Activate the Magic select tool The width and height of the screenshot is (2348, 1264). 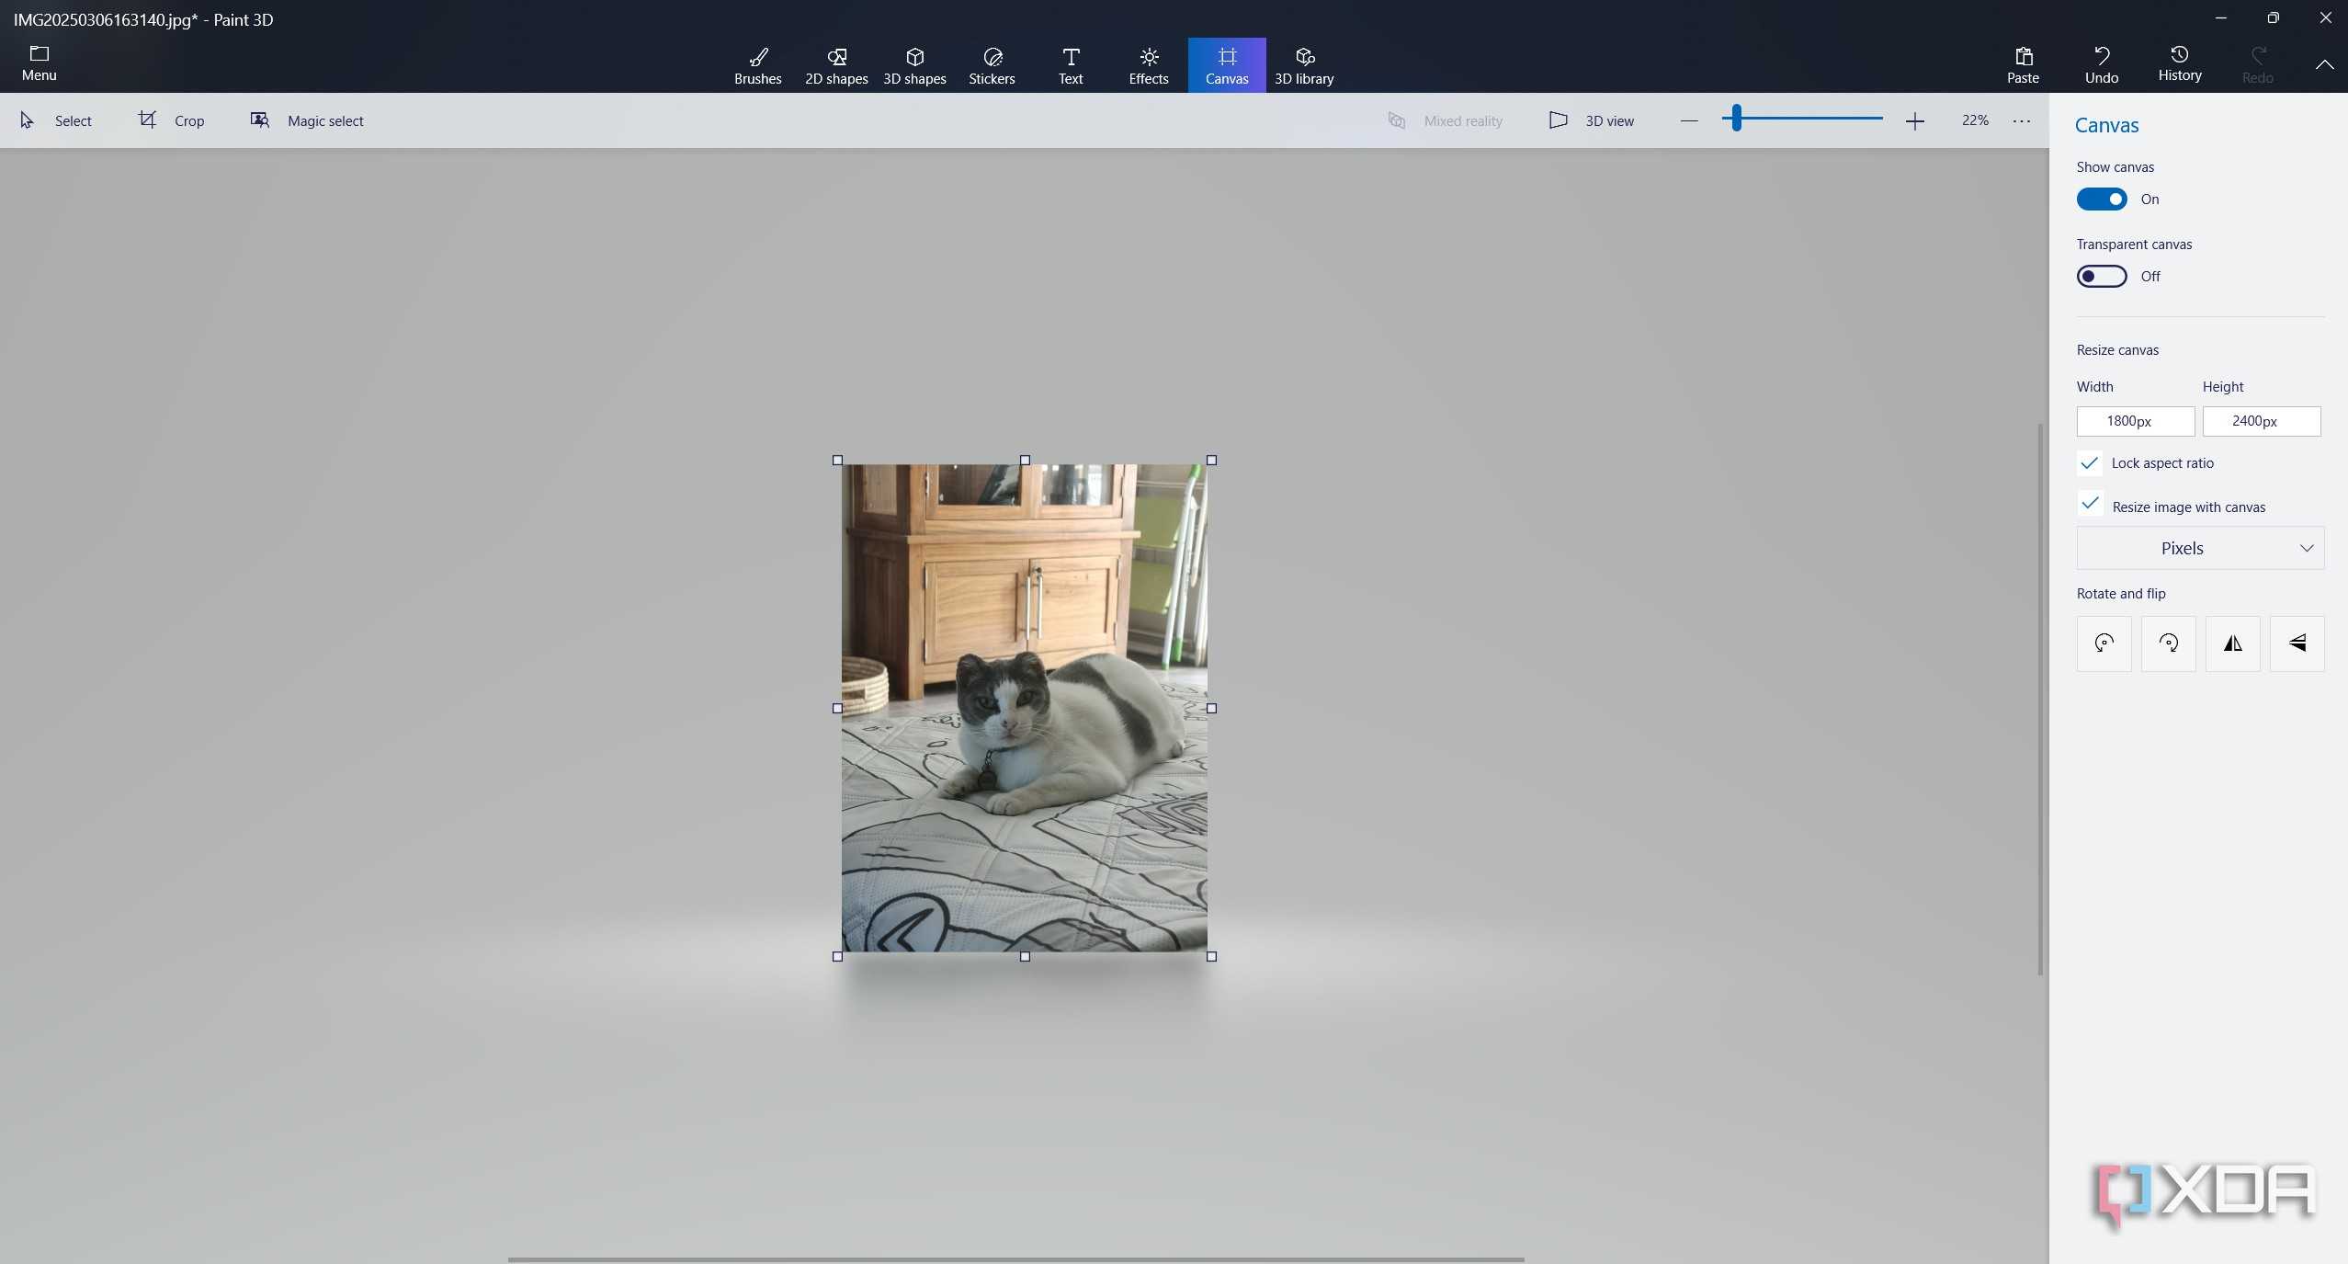pyautogui.click(x=307, y=120)
